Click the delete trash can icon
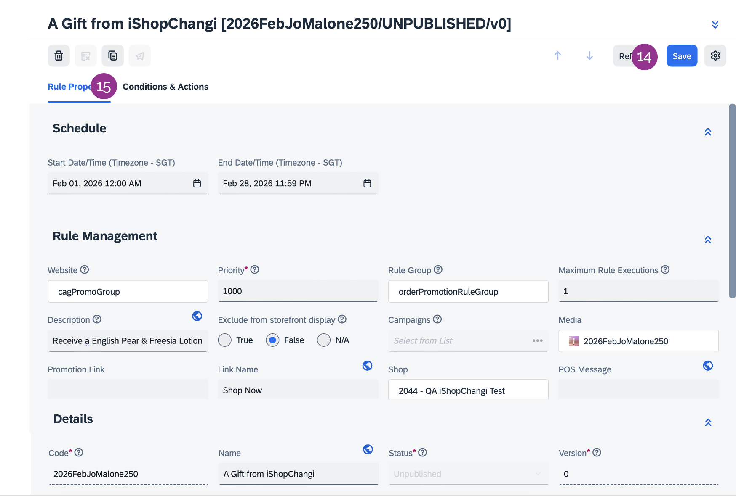The height and width of the screenshot is (496, 736). click(59, 55)
